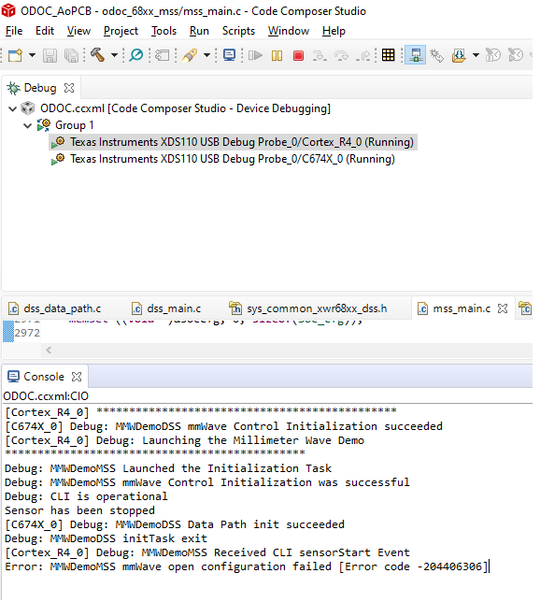540x602 pixels.
Task: Click the bug-with-tag toolbar icon
Action: [436, 56]
